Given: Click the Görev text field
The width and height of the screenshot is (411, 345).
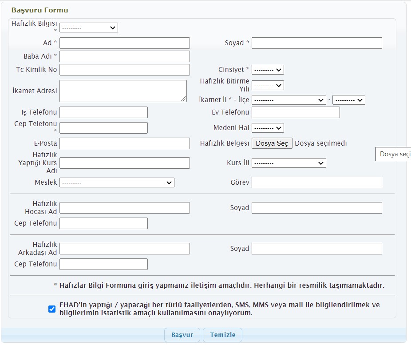Looking at the screenshot, I should point(316,182).
